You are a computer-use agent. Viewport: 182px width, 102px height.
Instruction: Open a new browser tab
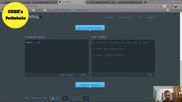[x=145, y=2]
